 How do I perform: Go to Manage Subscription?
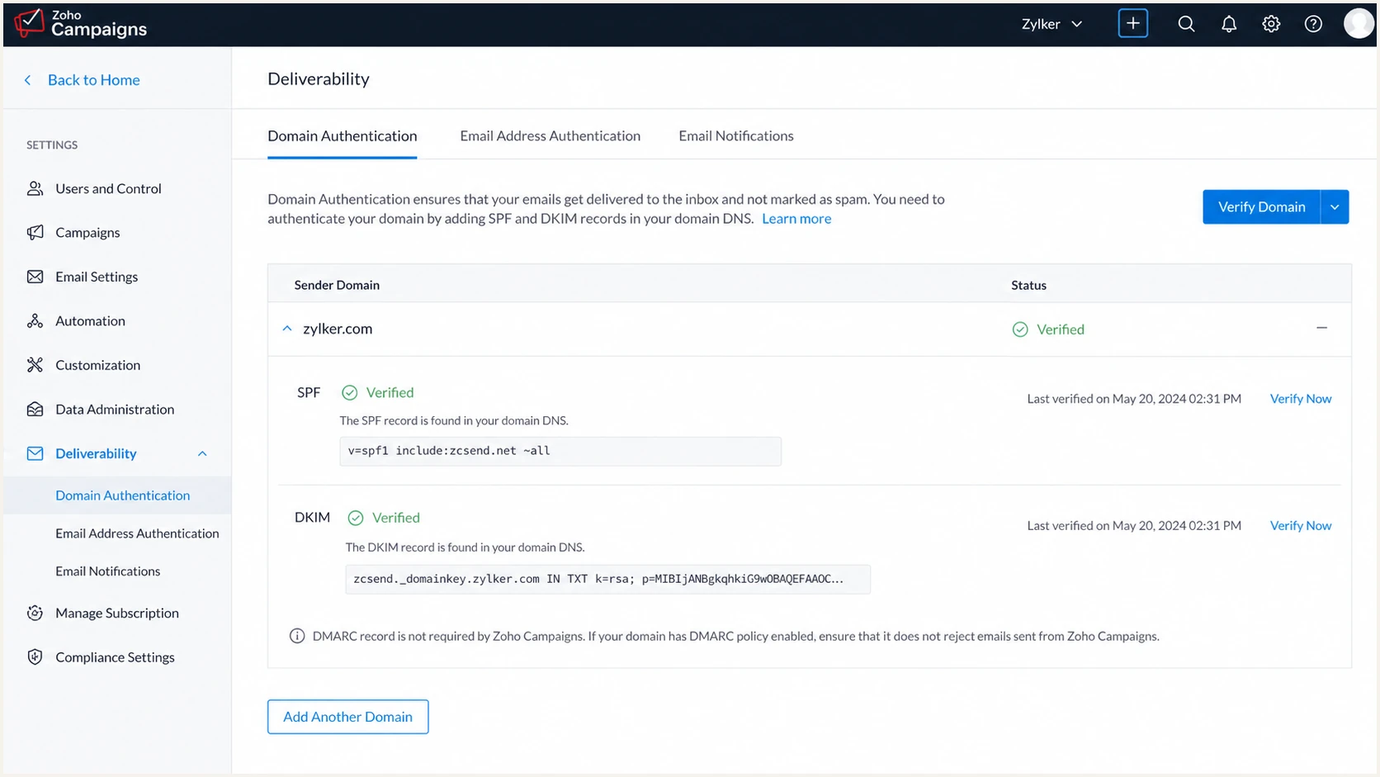117,613
